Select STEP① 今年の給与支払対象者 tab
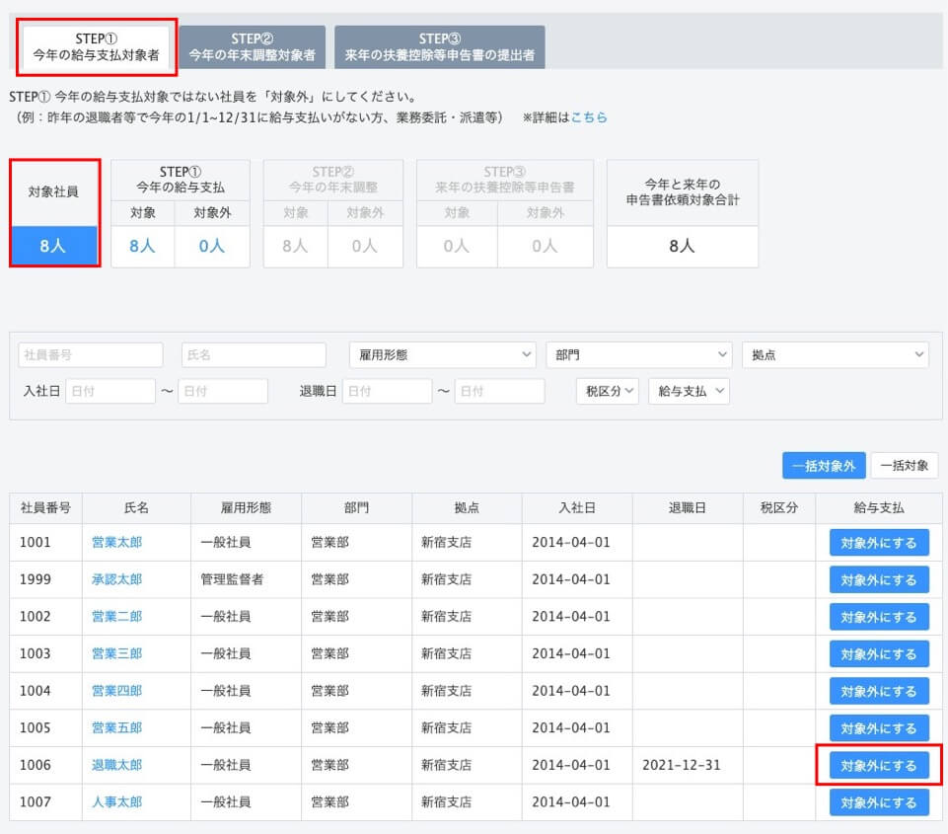Screen dimensions: 948x834 point(97,47)
